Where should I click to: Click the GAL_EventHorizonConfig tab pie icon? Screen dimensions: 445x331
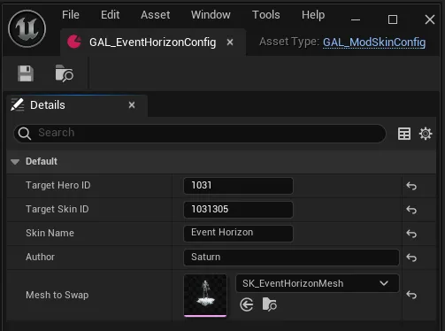pyautogui.click(x=74, y=42)
